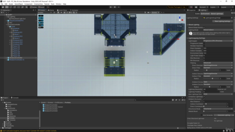Screen dimensions: 235x132
Task: Click the Lightmap Resolution input field
Action: tap(210, 89)
